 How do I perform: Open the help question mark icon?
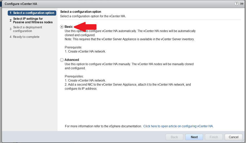(x=237, y=4)
